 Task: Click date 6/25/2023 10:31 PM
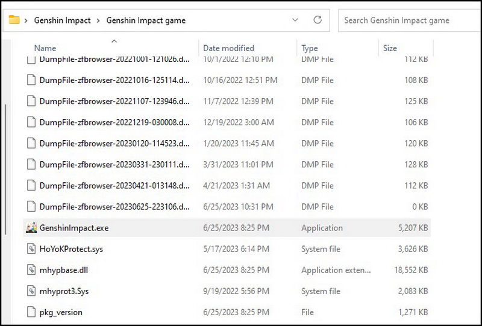238,206
